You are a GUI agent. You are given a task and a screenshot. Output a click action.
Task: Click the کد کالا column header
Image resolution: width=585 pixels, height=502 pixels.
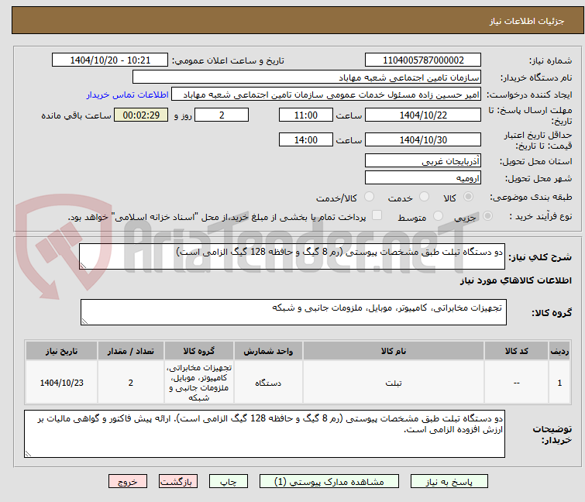click(x=516, y=351)
